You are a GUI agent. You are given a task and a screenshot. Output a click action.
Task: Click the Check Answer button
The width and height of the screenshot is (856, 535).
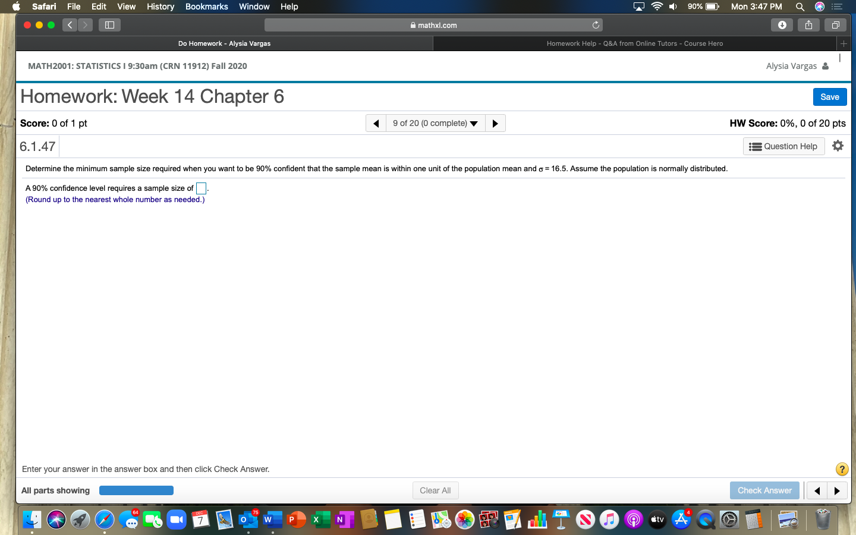pyautogui.click(x=764, y=490)
